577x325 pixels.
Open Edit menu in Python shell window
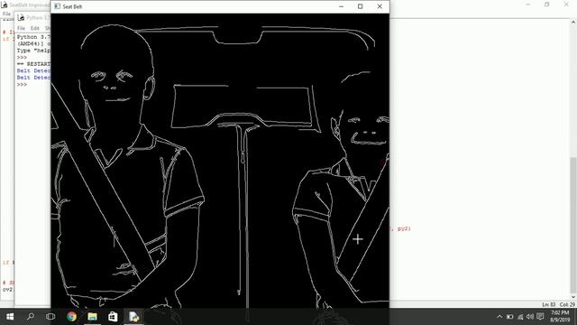(34, 28)
